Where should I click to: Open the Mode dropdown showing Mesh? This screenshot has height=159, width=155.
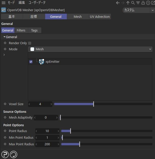pyautogui.click(x=90, y=49)
